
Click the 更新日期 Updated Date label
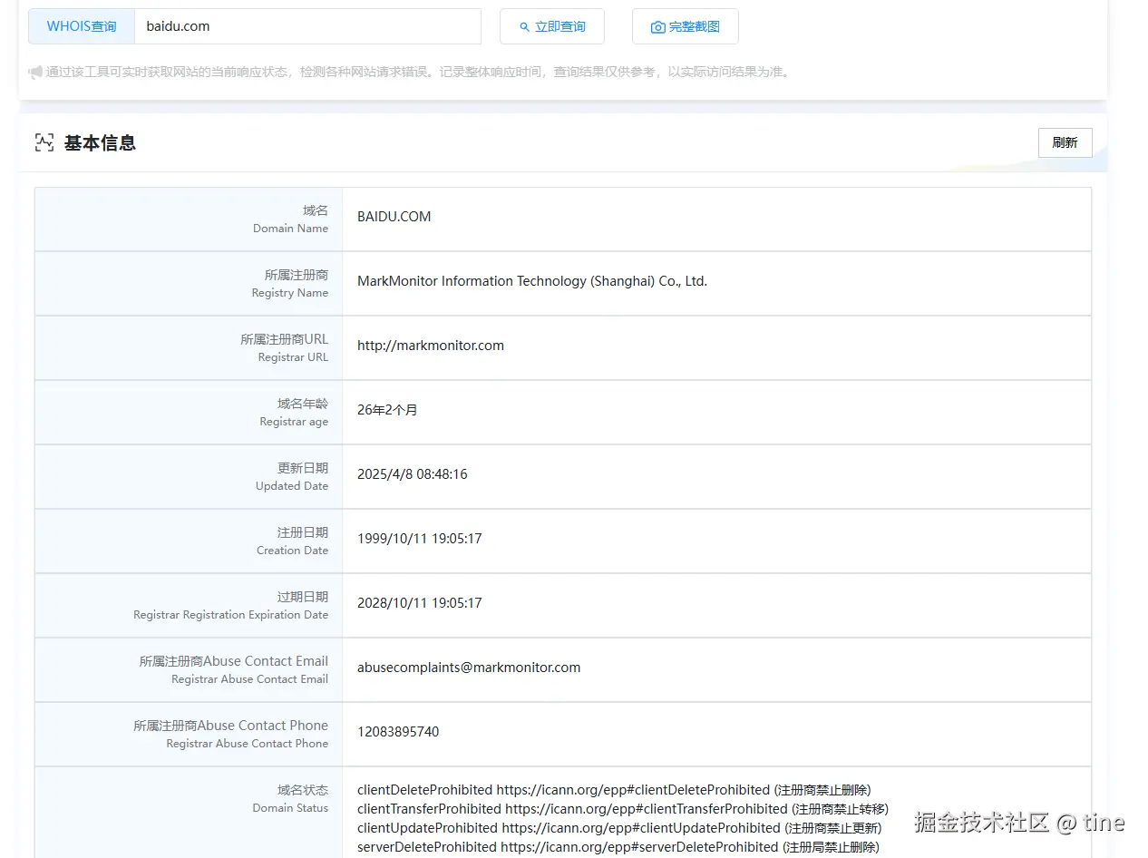pos(292,476)
